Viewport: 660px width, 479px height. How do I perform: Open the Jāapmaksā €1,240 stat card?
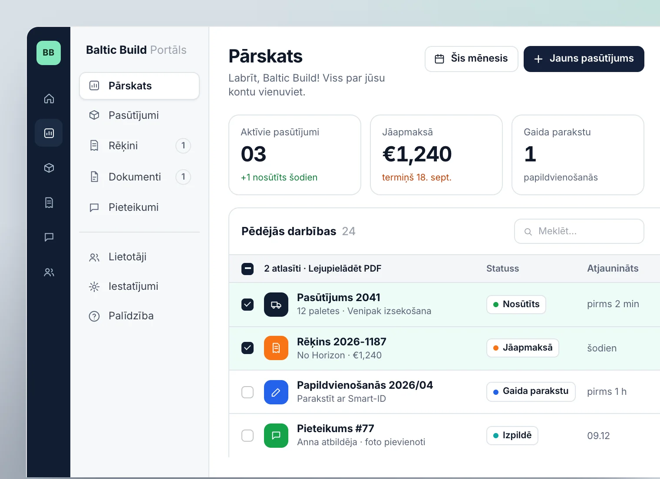436,155
